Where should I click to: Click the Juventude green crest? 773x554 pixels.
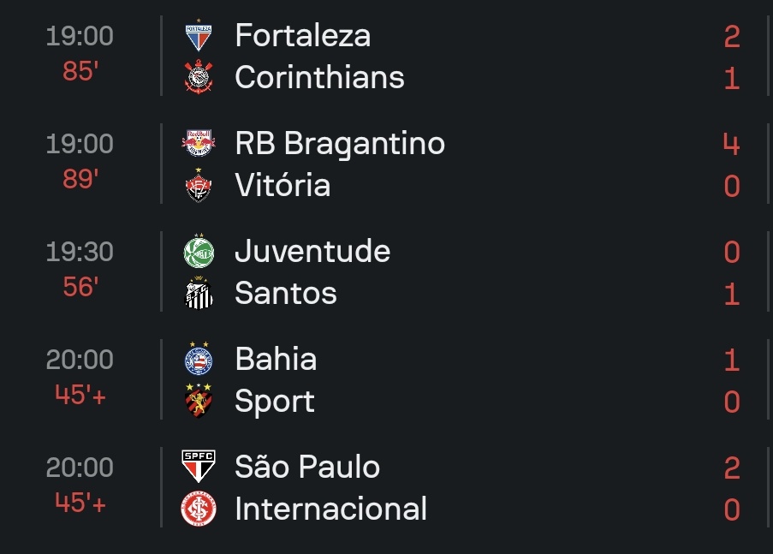point(199,252)
